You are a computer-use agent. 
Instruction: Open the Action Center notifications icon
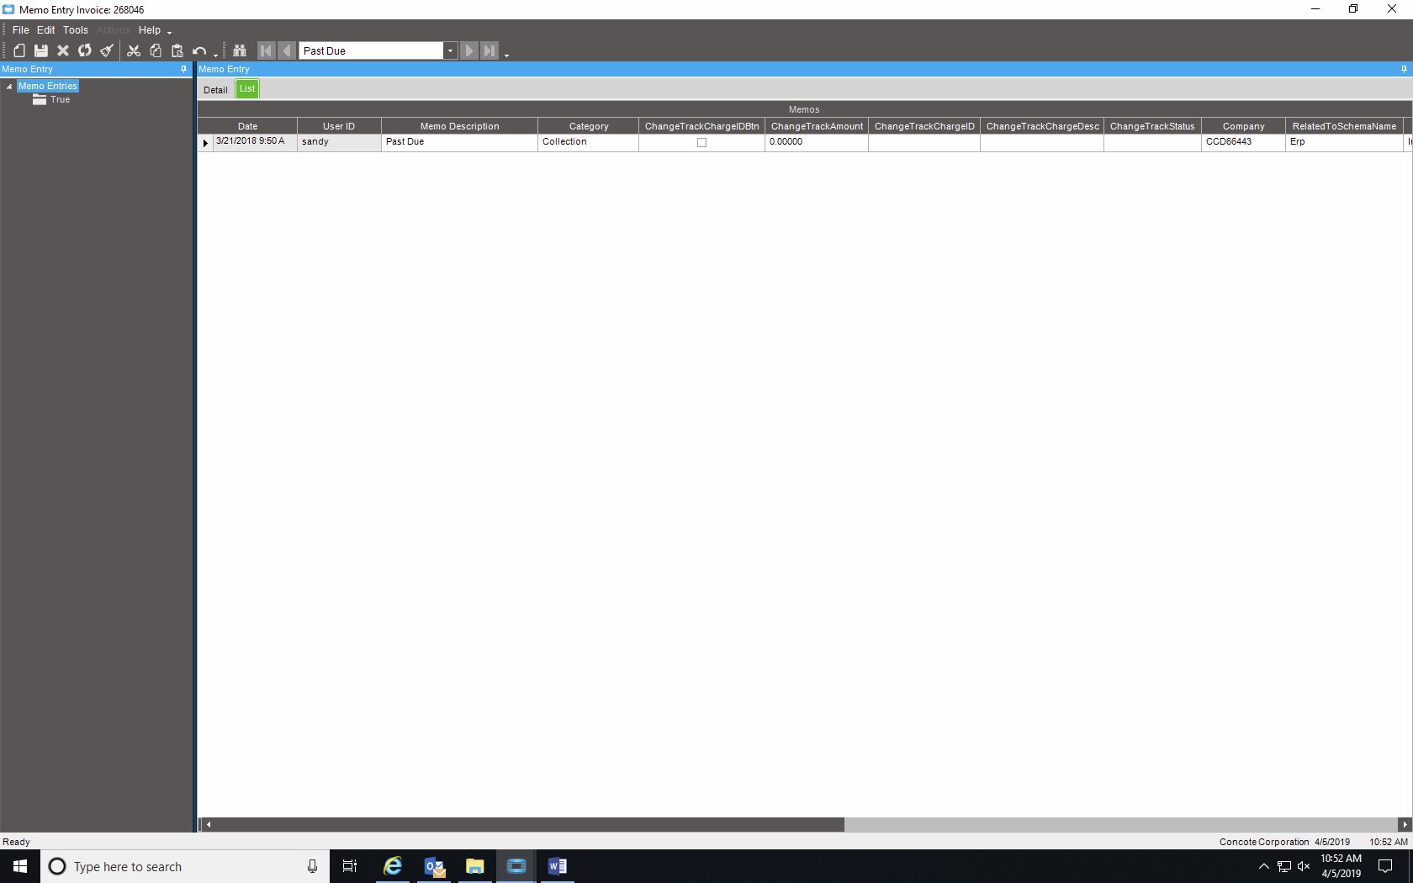coord(1385,866)
